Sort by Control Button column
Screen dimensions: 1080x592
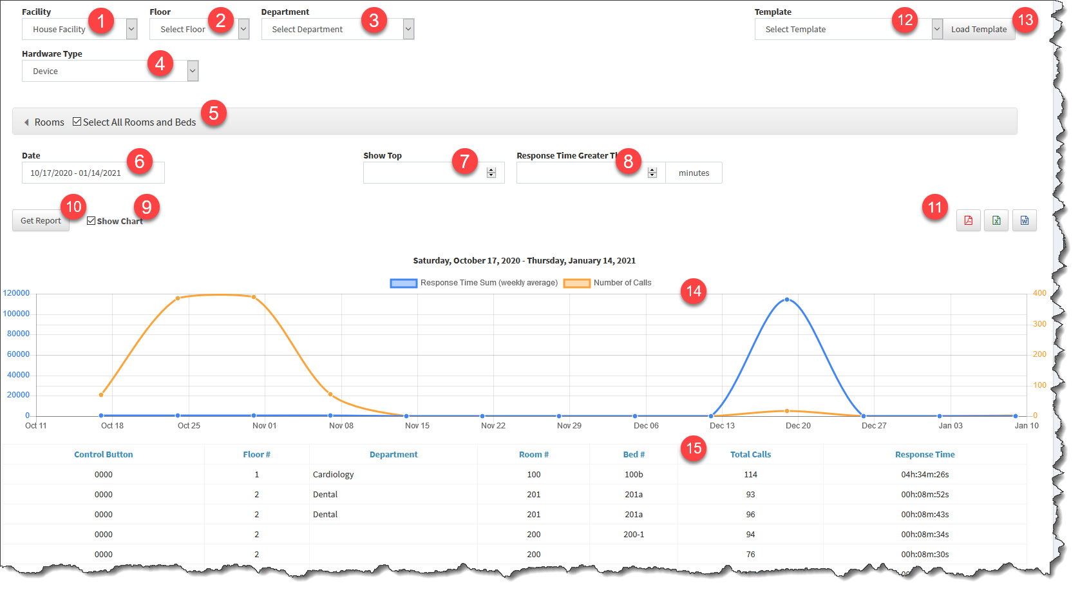(104, 454)
